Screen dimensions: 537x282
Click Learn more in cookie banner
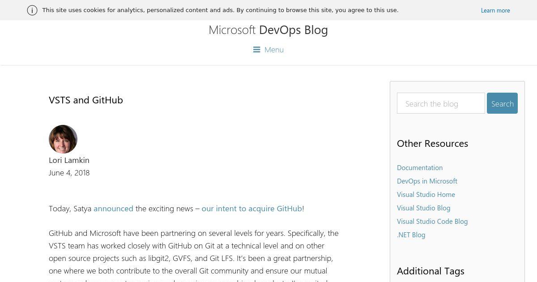coord(495,11)
